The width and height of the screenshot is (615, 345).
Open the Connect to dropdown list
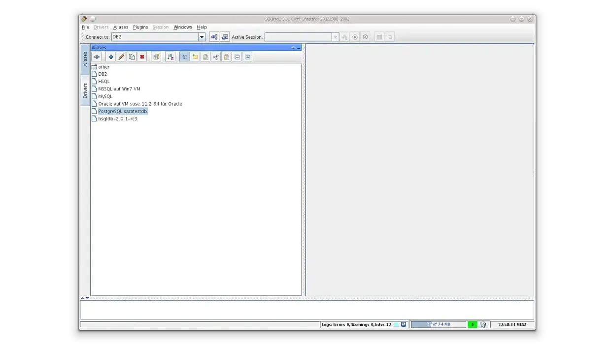[x=202, y=36]
